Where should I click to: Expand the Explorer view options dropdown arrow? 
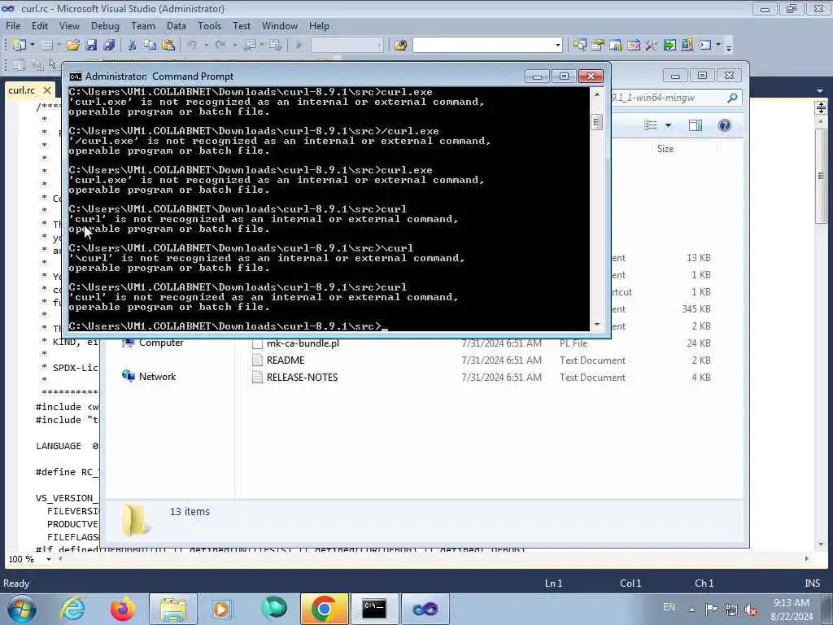pos(669,125)
